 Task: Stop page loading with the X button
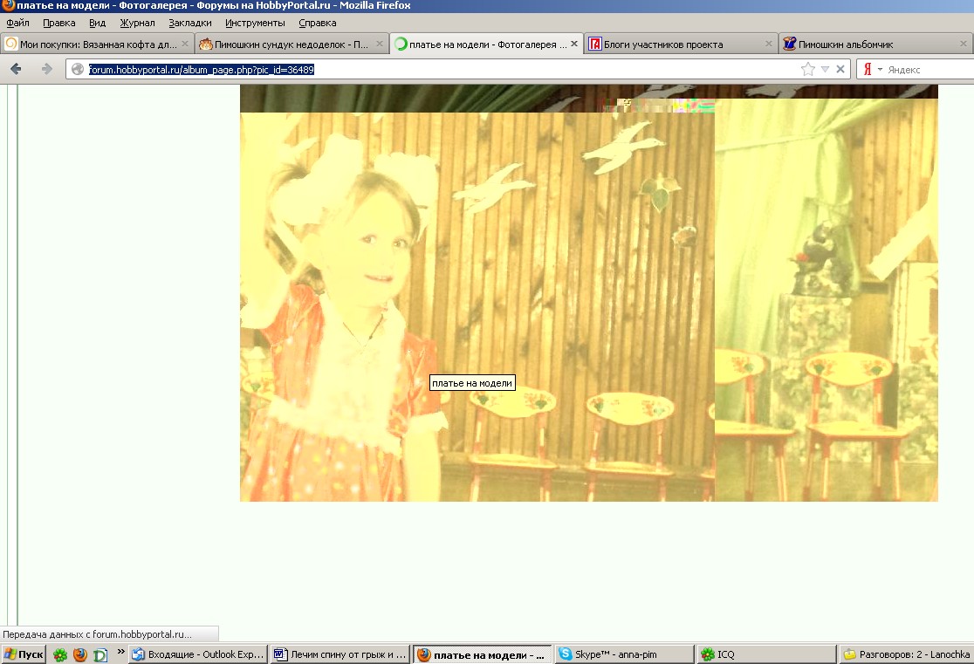pyautogui.click(x=840, y=69)
